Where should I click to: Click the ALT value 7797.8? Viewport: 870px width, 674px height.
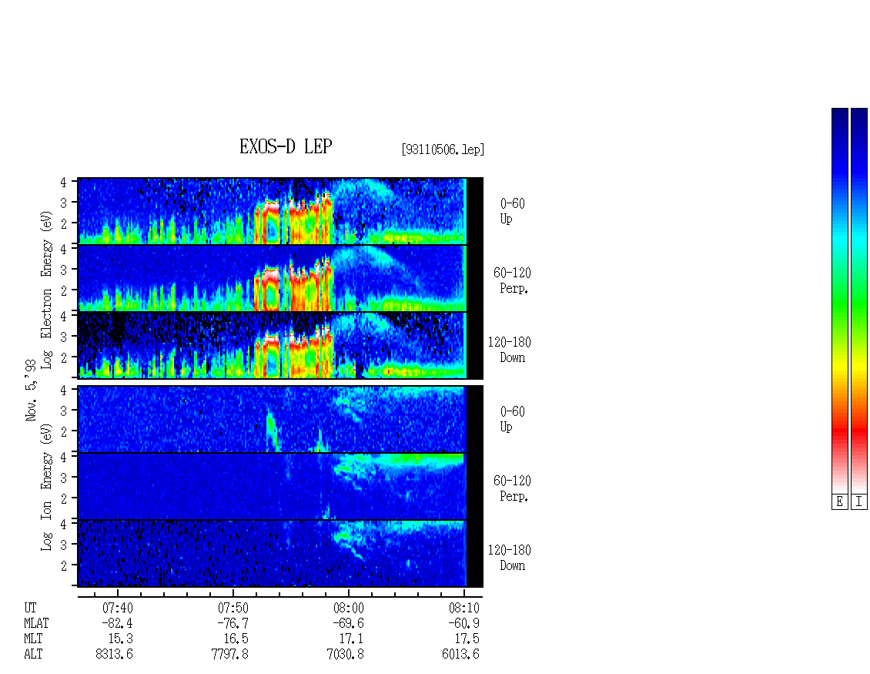(229, 655)
